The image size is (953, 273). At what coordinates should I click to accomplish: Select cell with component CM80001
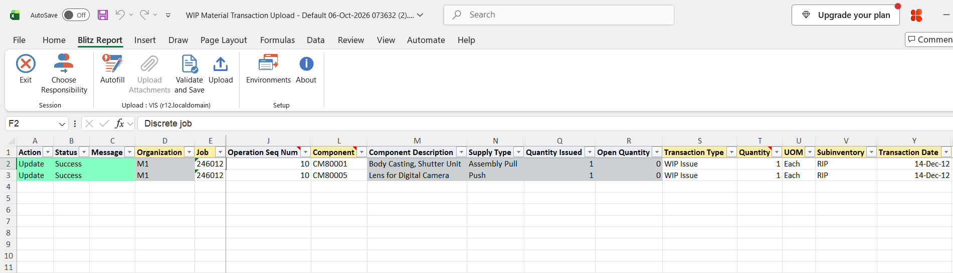[x=339, y=163]
